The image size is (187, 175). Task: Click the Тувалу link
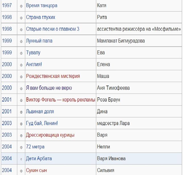pos(33,53)
